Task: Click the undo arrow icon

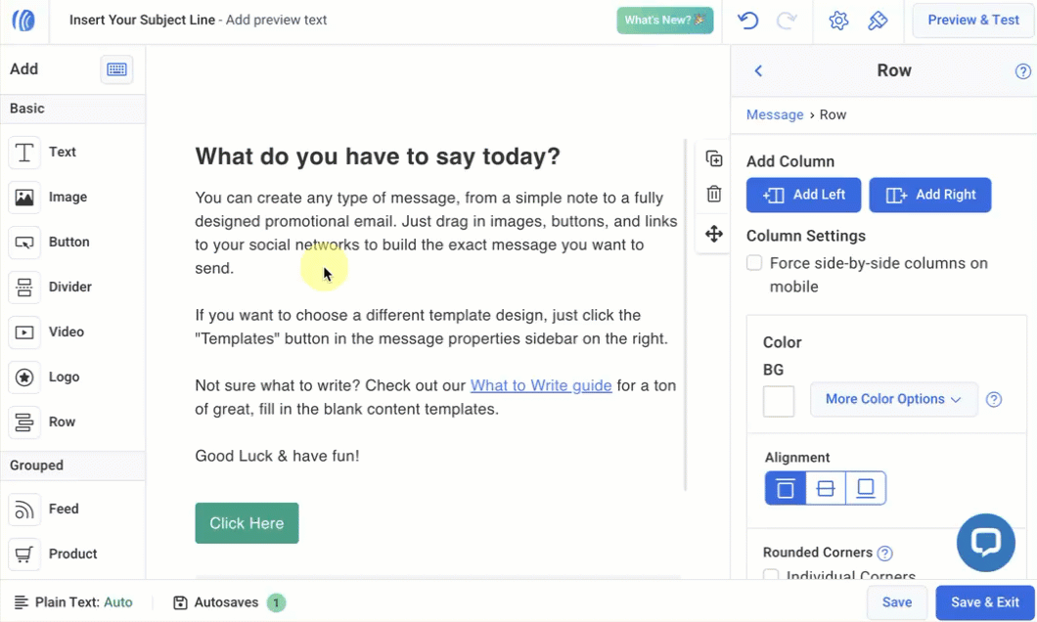Action: click(748, 21)
